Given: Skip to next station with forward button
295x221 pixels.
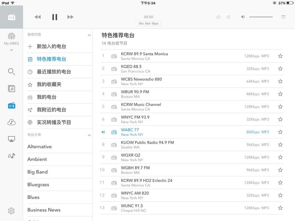Looking at the screenshot, I should coord(70,17).
